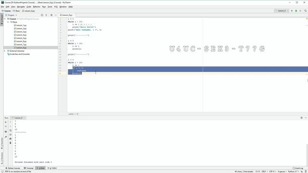This screenshot has width=308, height=173.
Task: Open the Window menu
Action: point(63,7)
